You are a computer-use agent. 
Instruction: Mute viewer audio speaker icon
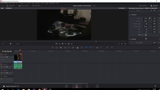pos(10,44)
